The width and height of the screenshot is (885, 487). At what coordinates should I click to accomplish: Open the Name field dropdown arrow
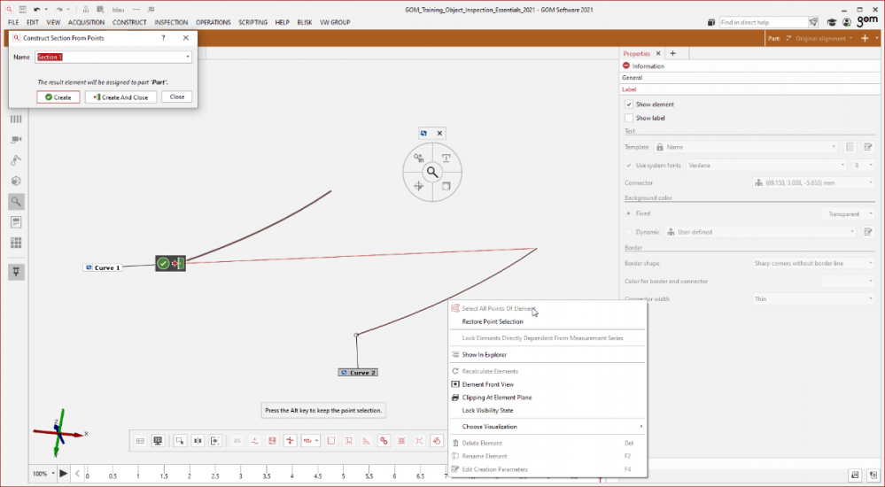[188, 58]
